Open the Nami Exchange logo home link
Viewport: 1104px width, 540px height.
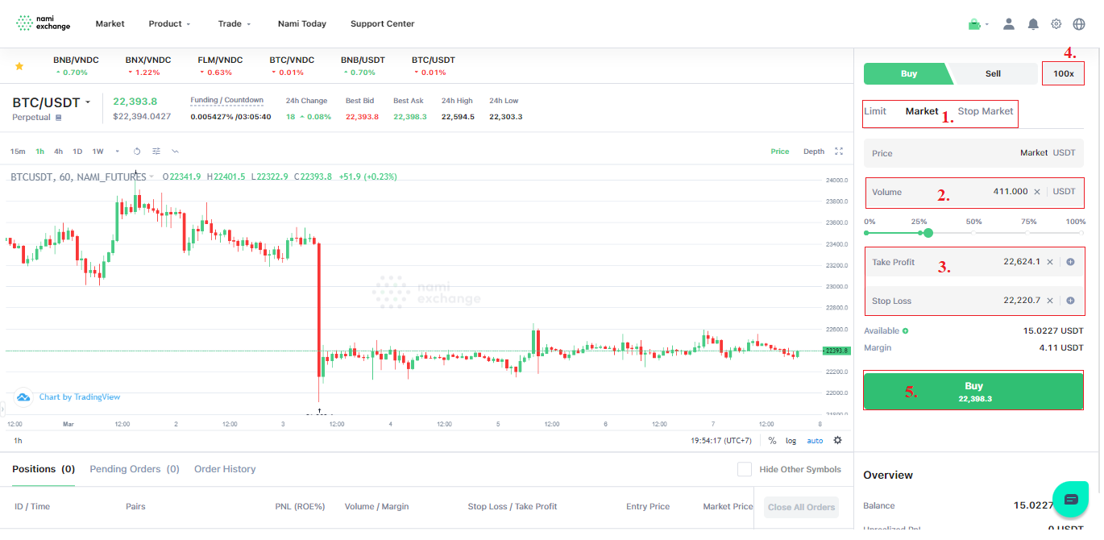click(x=44, y=23)
